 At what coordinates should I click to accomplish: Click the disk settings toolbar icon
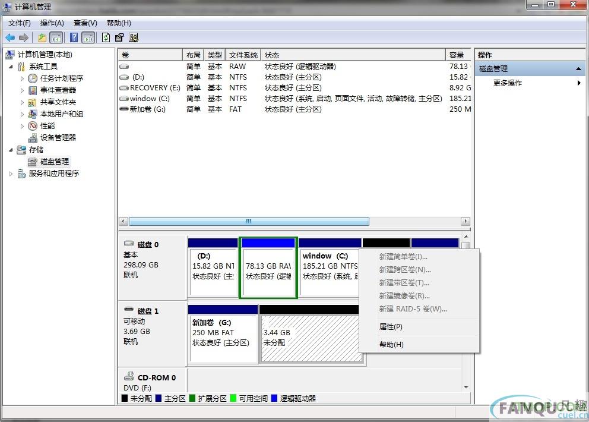(134, 37)
